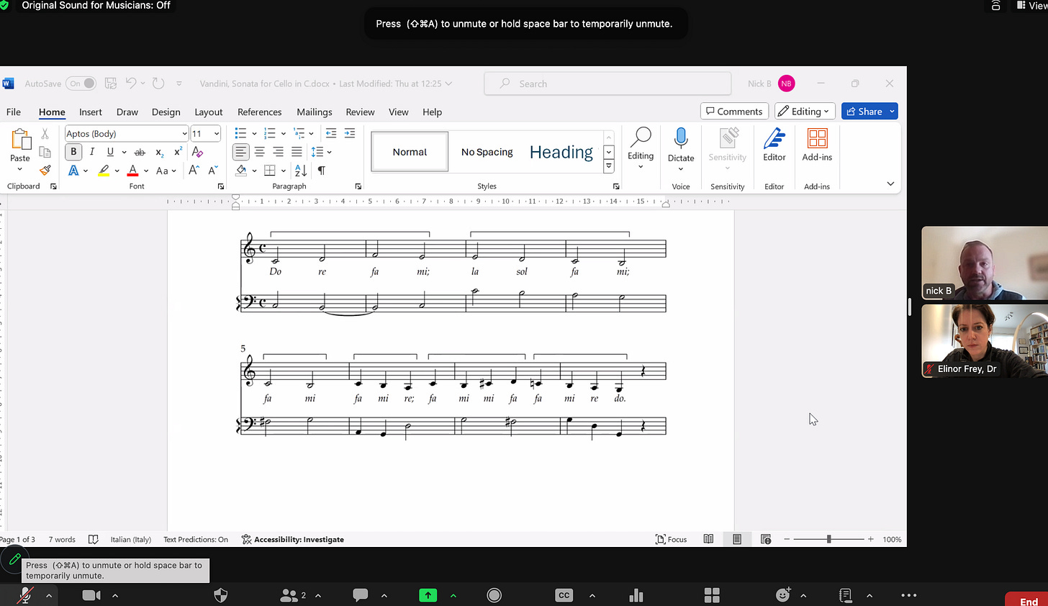Switch to the Insert tab
Screen dimensions: 1048x606
click(91, 112)
